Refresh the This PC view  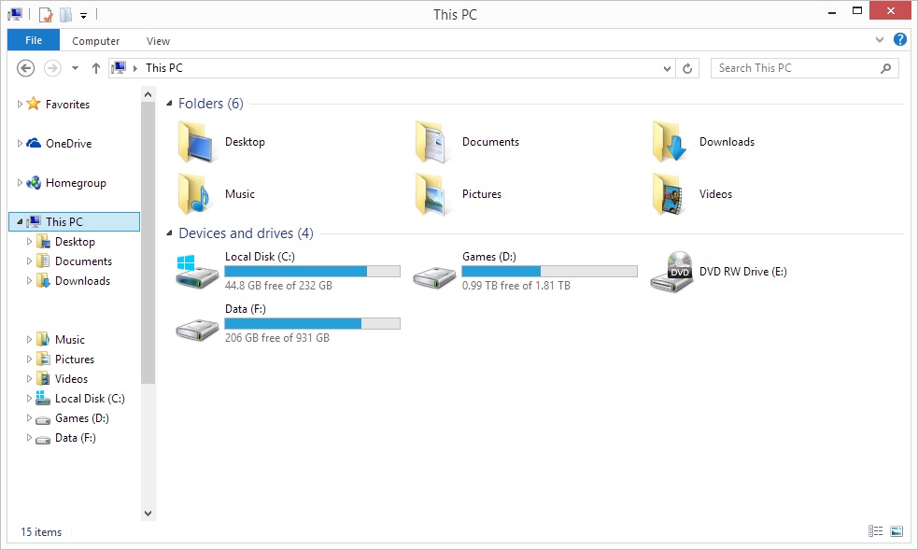(687, 68)
